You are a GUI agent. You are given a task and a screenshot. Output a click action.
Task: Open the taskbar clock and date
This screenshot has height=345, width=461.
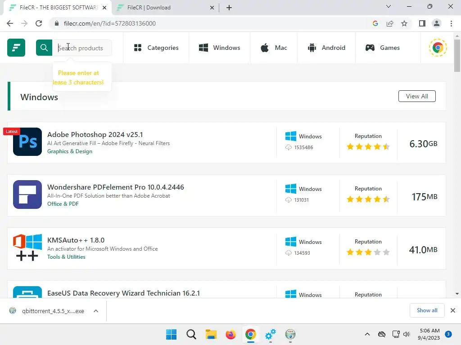pyautogui.click(x=429, y=334)
